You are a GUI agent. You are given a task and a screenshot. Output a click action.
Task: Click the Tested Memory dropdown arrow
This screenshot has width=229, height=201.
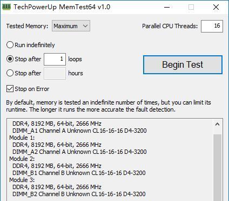point(85,26)
